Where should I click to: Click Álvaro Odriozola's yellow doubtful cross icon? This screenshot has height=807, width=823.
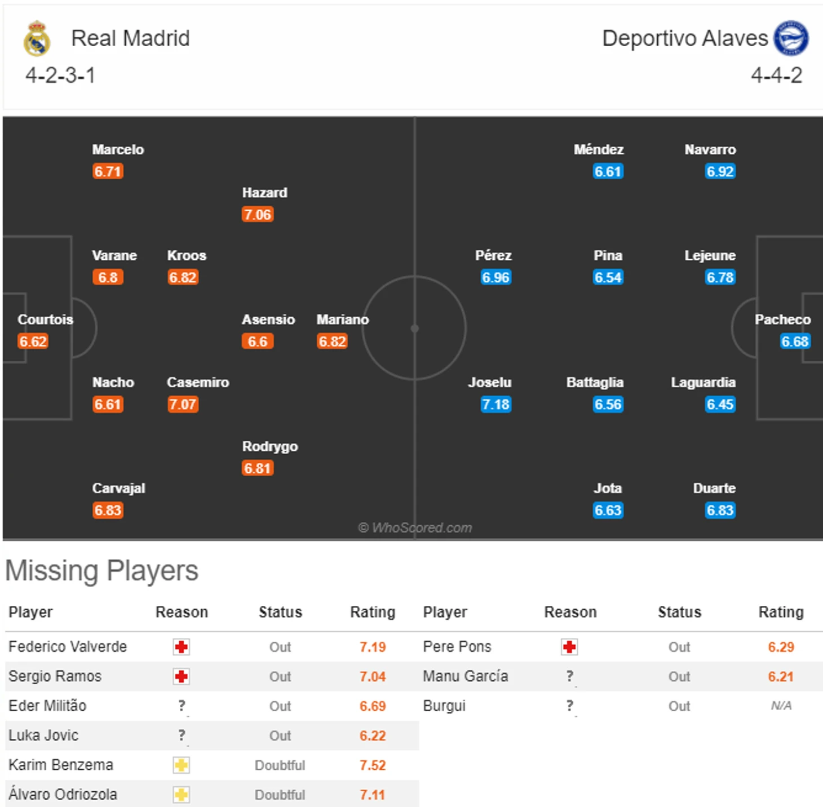point(182,795)
